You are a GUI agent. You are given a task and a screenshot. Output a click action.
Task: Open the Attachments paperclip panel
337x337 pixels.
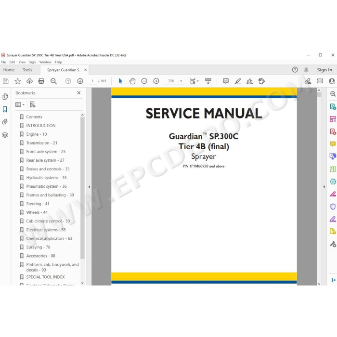pyautogui.click(x=5, y=122)
